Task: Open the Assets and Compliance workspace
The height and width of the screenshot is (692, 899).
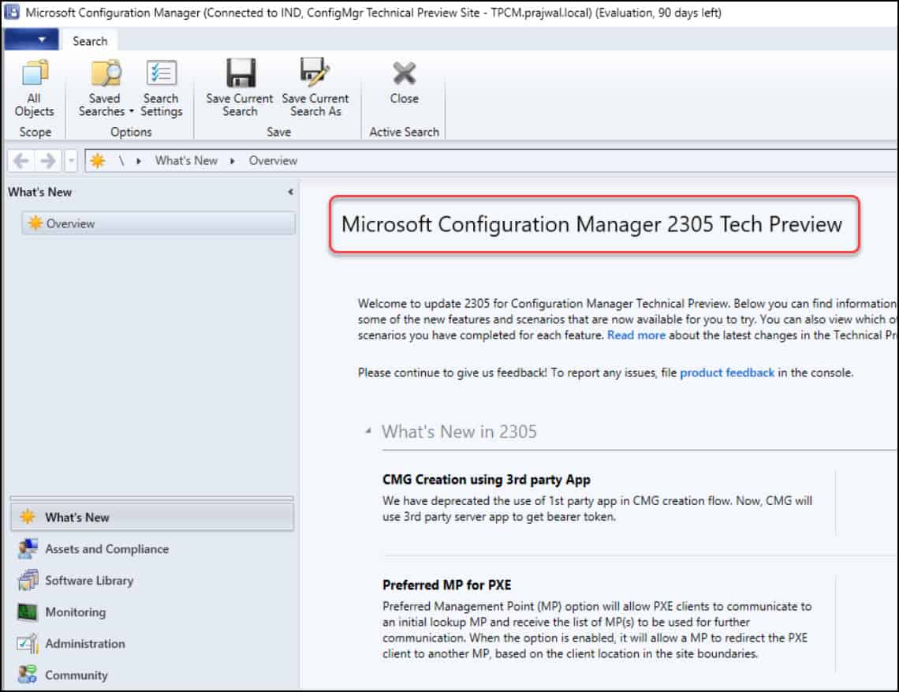Action: [x=152, y=548]
